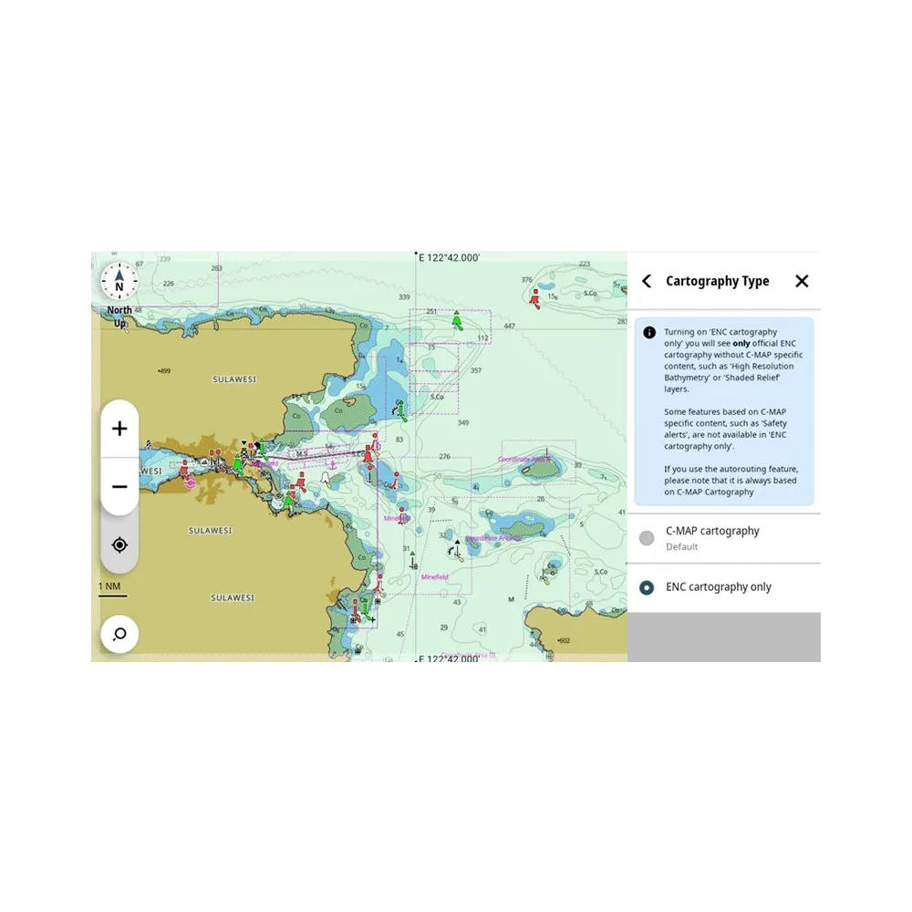Click the 'C-MAP cartography' label text
This screenshot has width=912, height=912.
(712, 531)
